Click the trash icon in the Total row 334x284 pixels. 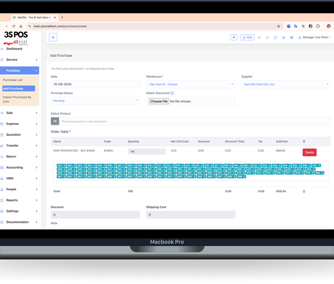tap(303, 191)
